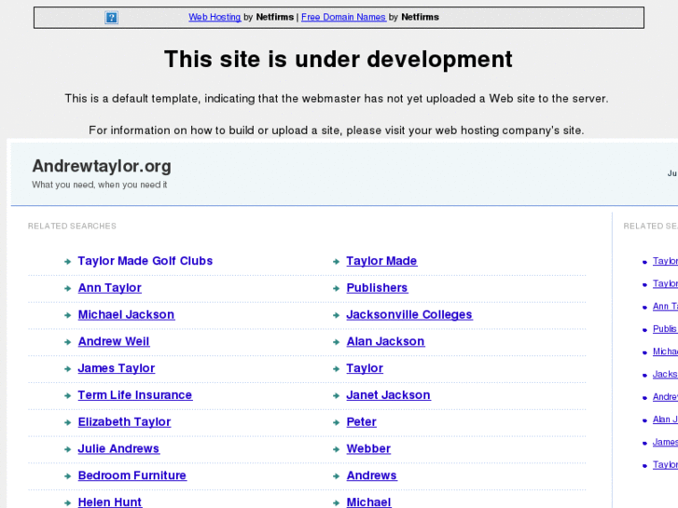
Task: Open the Alan Jackson related search
Action: coord(386,341)
